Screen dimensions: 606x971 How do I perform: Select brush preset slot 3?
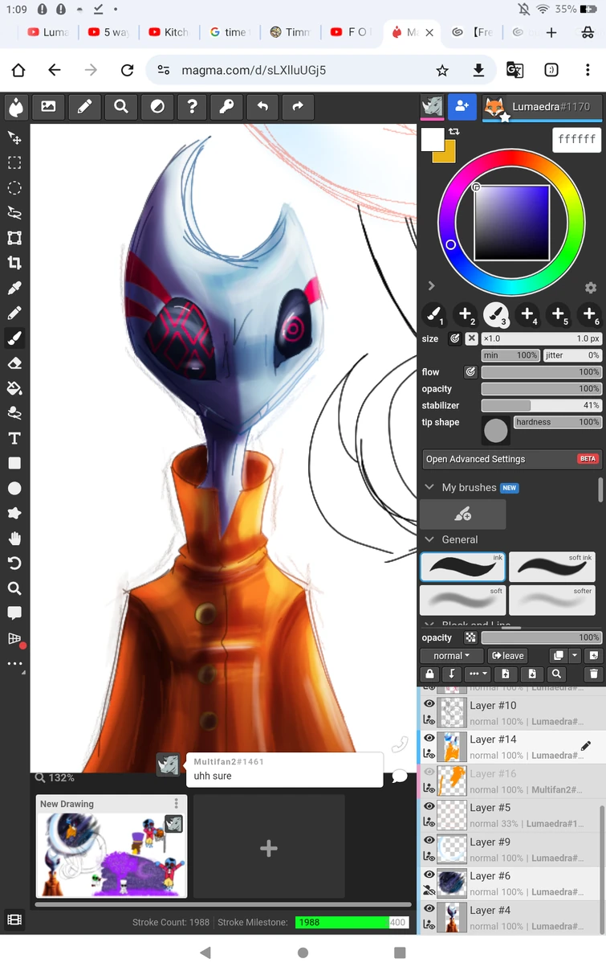tap(496, 314)
